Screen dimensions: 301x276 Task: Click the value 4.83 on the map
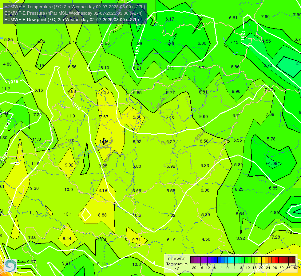click(7, 64)
